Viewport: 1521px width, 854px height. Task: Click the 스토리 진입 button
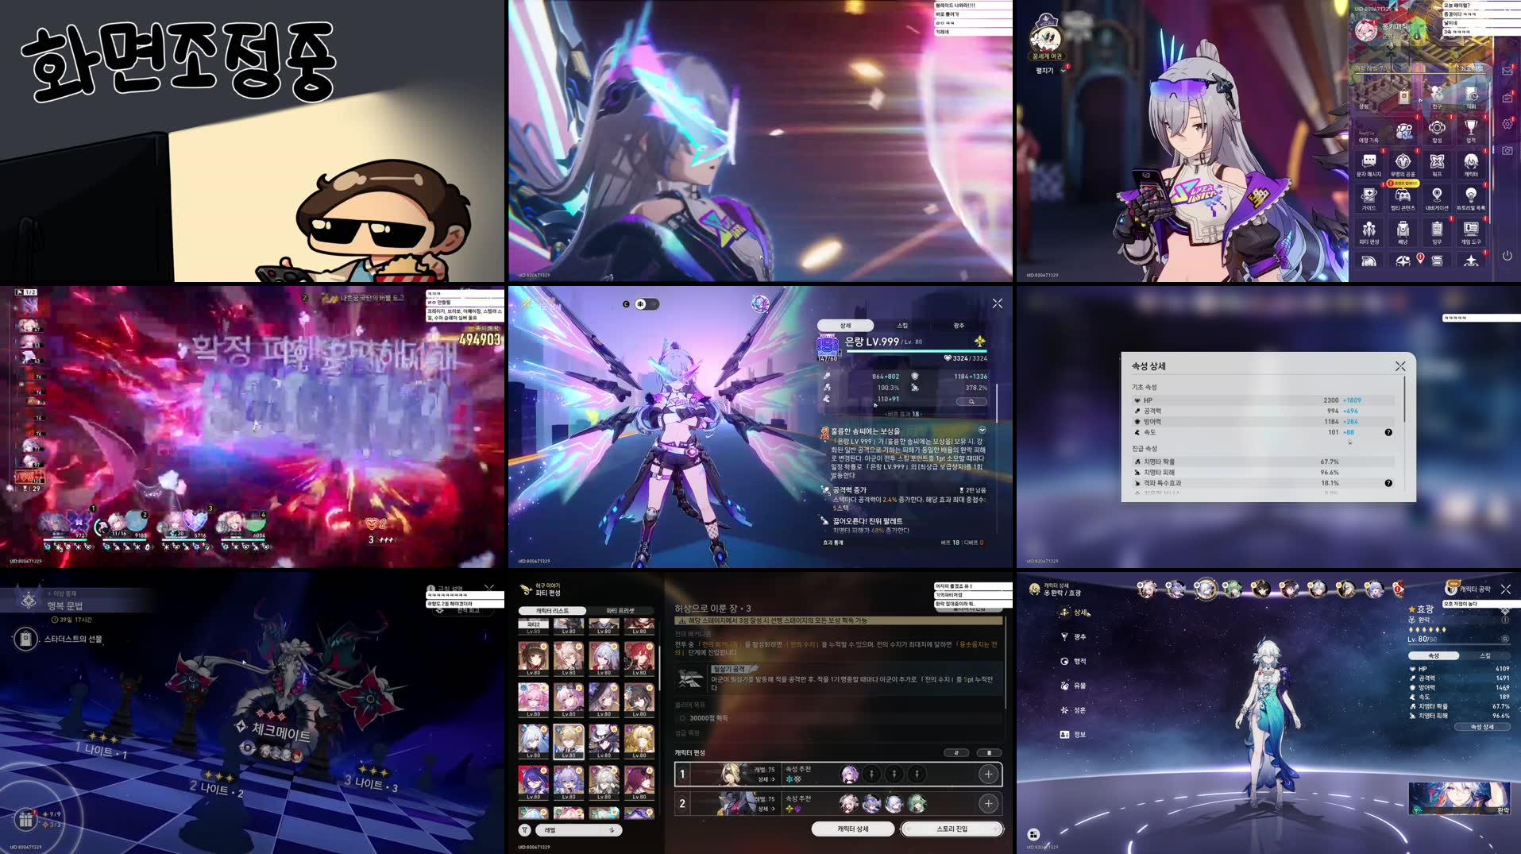952,829
